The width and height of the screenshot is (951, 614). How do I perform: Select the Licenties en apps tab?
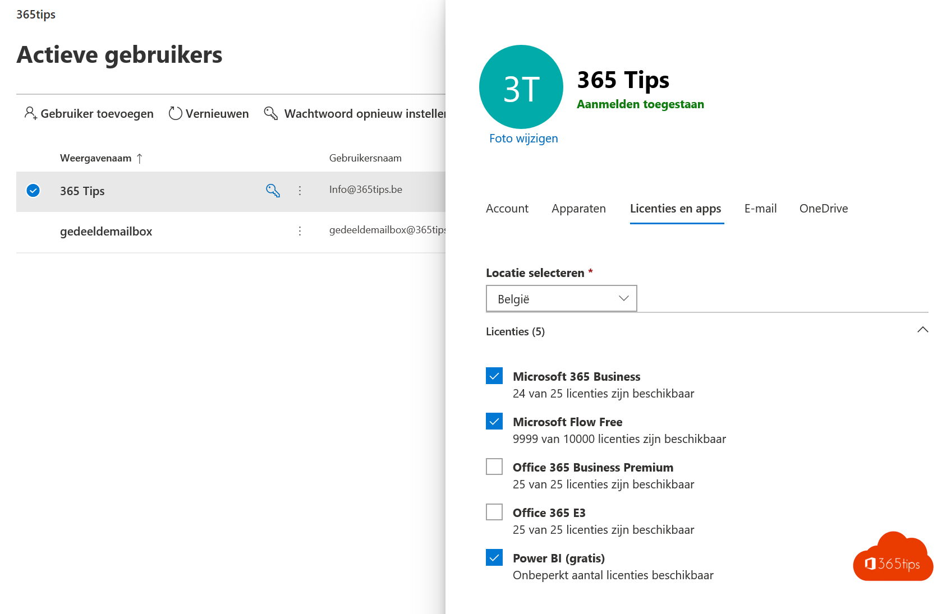pyautogui.click(x=676, y=209)
